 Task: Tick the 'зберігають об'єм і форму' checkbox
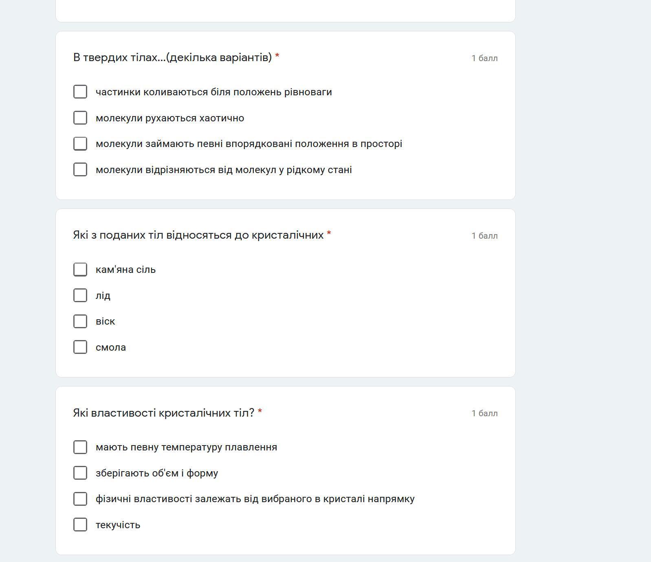coord(80,473)
